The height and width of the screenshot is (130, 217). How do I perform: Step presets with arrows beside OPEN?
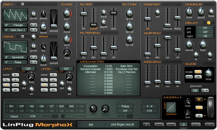click(x=146, y=125)
